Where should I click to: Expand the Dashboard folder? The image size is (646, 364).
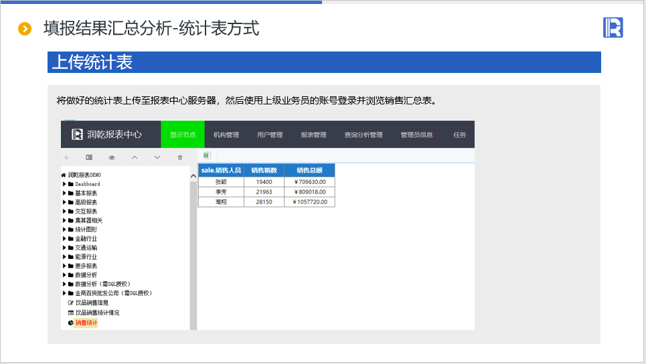pos(64,184)
